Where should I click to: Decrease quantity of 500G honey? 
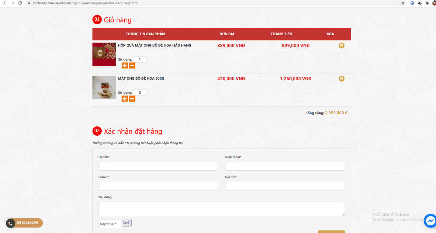[x=132, y=99]
